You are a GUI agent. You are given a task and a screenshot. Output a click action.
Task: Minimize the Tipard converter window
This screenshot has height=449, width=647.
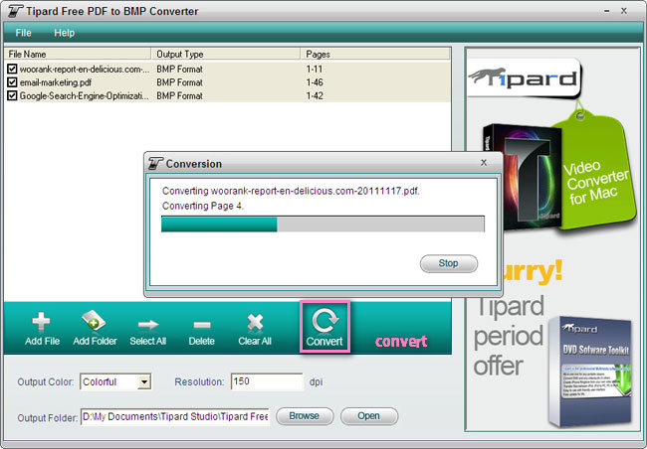[606, 11]
